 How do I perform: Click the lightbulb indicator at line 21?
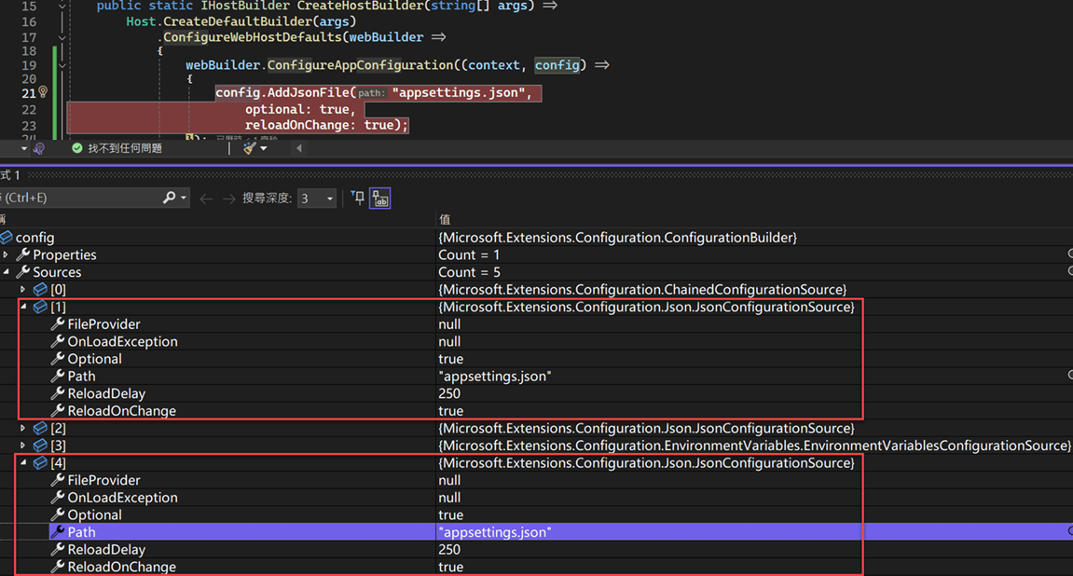click(x=43, y=93)
